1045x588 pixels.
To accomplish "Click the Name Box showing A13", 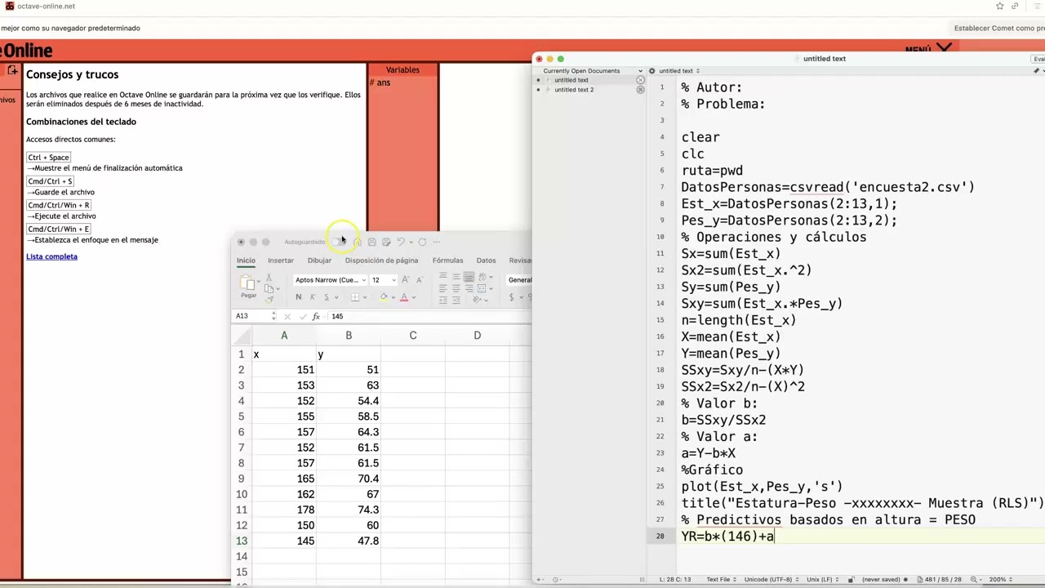I will coord(253,316).
